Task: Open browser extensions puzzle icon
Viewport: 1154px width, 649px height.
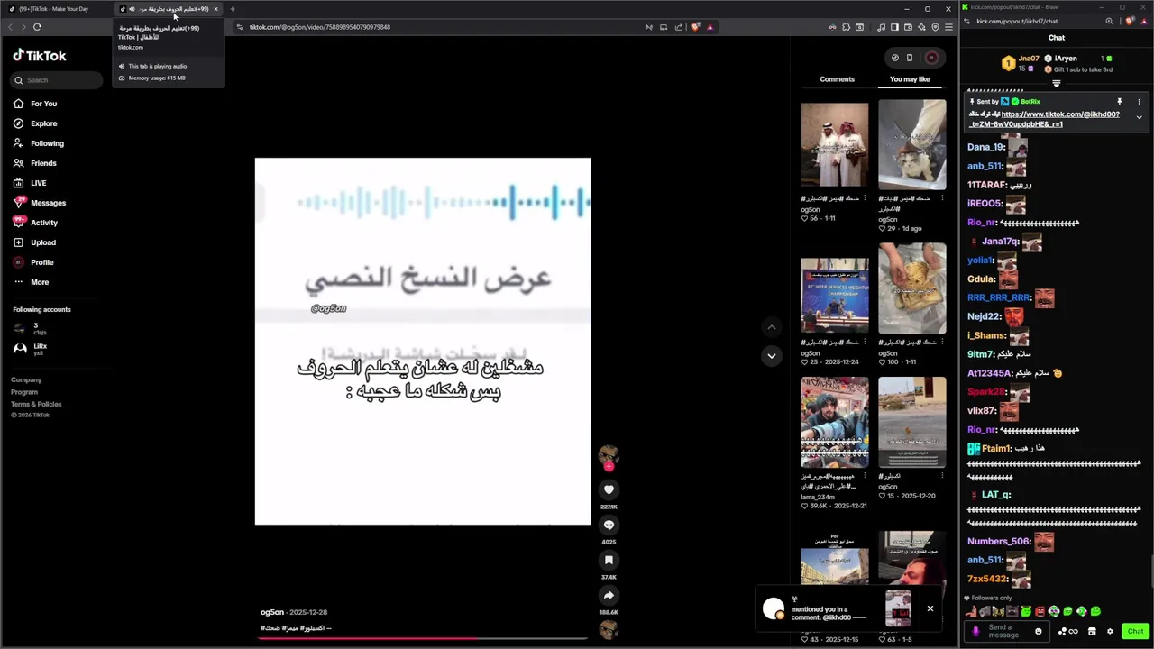Action: coord(846,27)
